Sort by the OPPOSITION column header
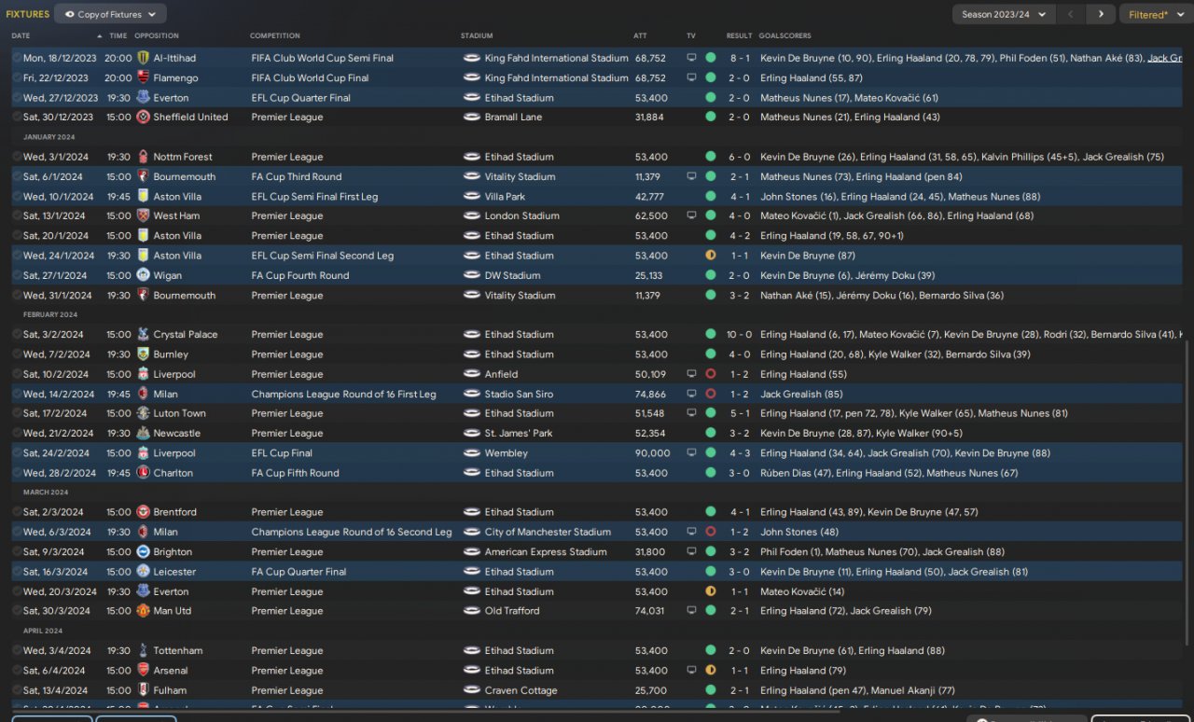This screenshot has height=722, width=1194. click(x=157, y=35)
